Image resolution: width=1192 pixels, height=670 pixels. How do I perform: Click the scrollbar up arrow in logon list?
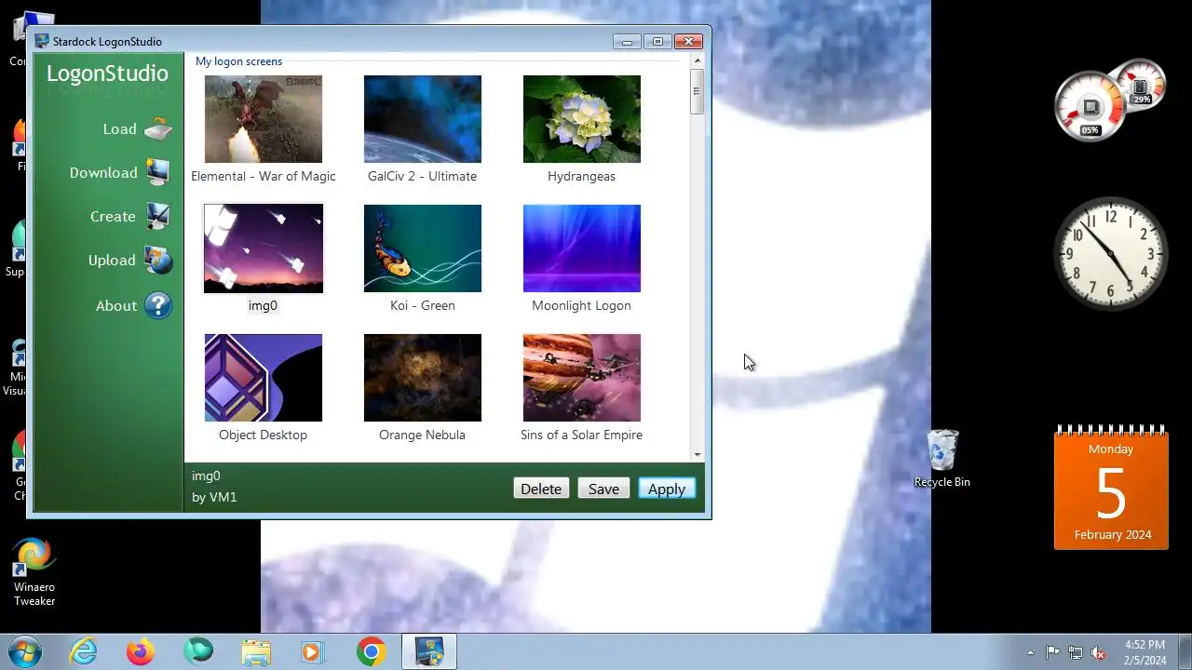click(x=698, y=62)
